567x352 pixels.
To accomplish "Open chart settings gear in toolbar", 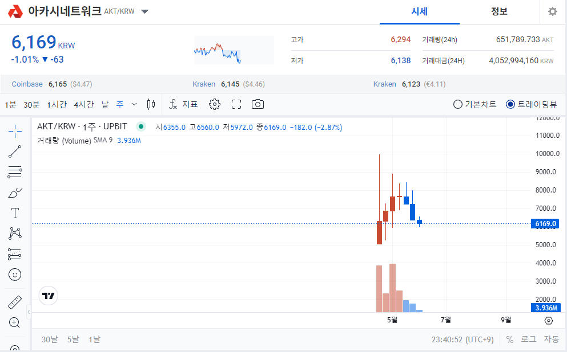I will 215,105.
